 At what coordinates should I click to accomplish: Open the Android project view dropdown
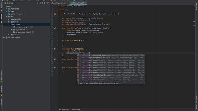(x=10, y=3)
